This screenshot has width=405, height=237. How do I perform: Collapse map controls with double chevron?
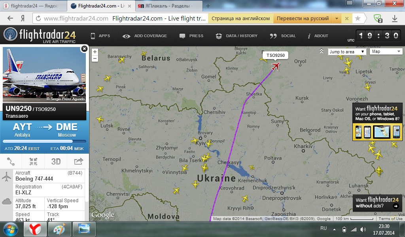[x=321, y=51]
